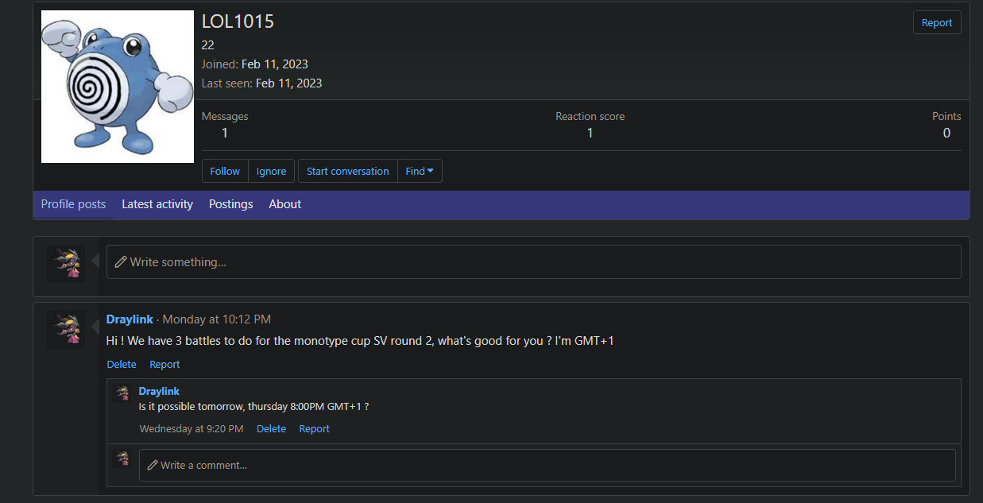Start conversation with LOL1015
This screenshot has width=983, height=503.
[348, 171]
